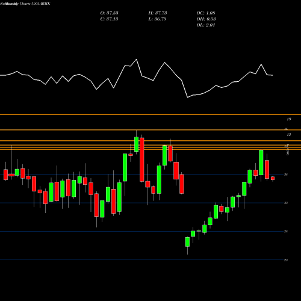Click the '33' price axis label
This screenshot has width=301, height=301.
tap(286, 203)
